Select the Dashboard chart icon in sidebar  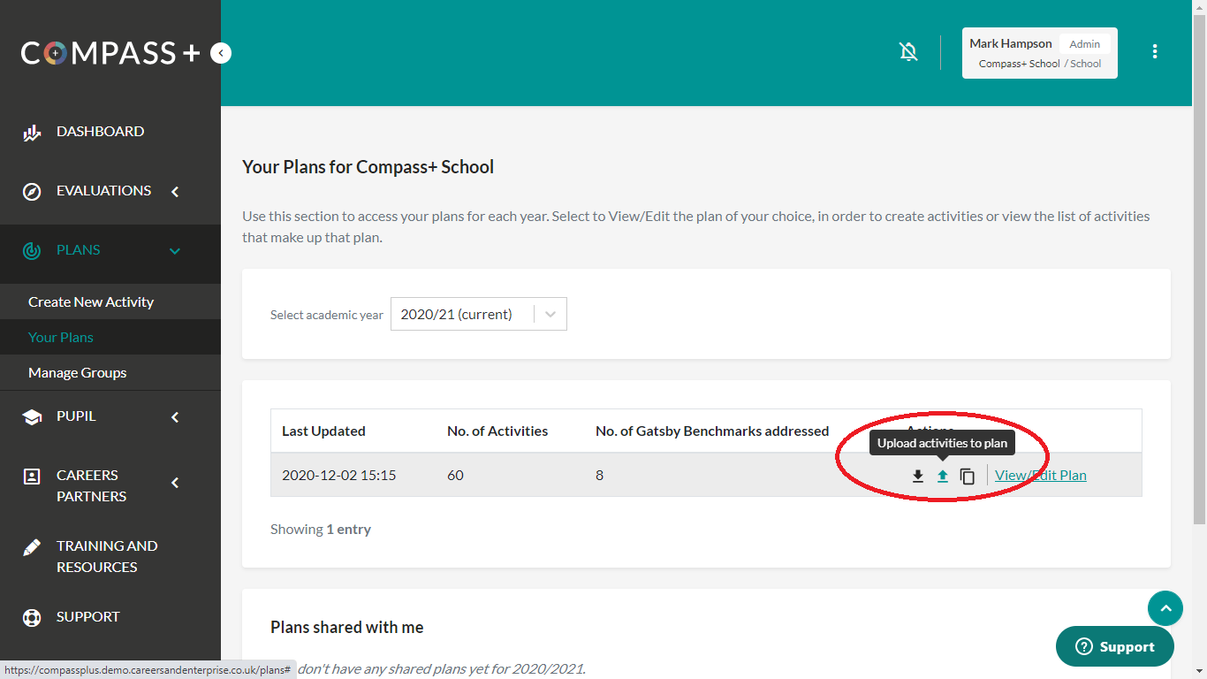[32, 131]
